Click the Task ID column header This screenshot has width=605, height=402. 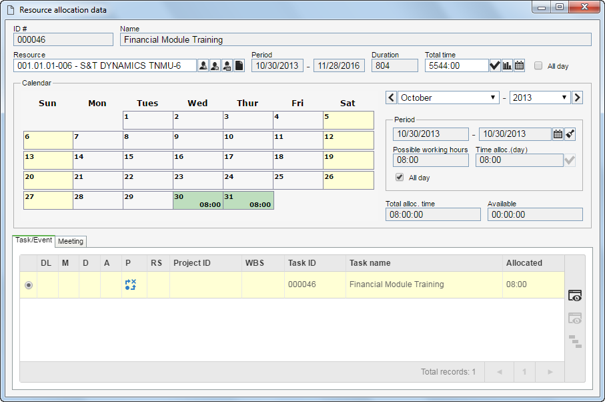(315, 263)
